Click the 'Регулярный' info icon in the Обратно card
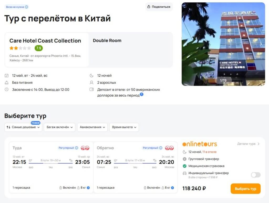Image resolution: width=269 pixels, height=203 pixels. (x=161, y=148)
